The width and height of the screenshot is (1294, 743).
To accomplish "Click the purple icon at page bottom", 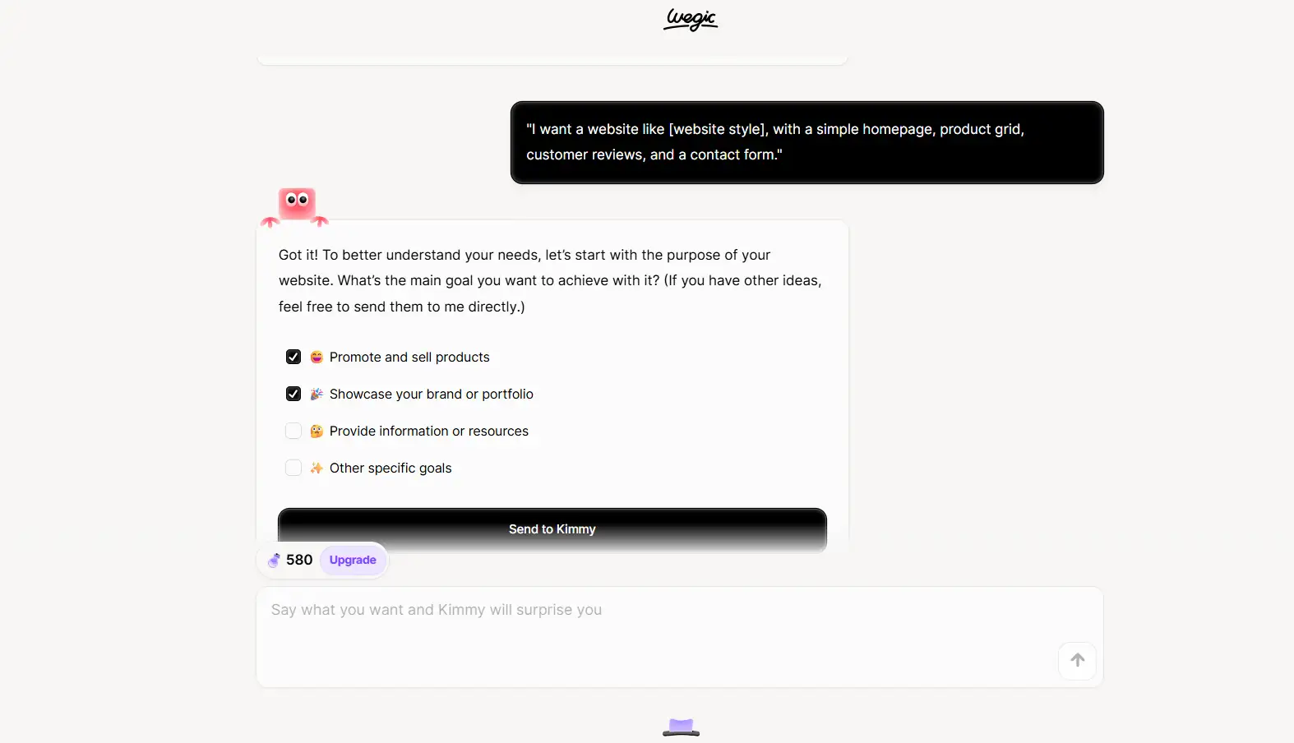I will point(681,727).
